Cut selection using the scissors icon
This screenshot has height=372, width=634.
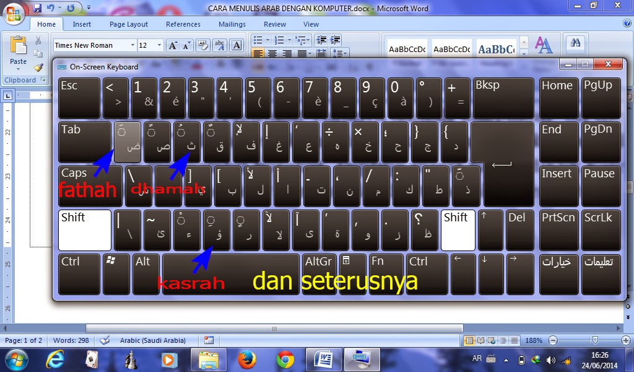(38, 40)
